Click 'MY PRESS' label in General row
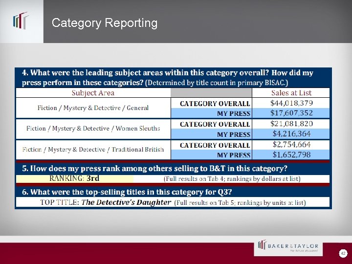352x264 pixels. [x=234, y=113]
